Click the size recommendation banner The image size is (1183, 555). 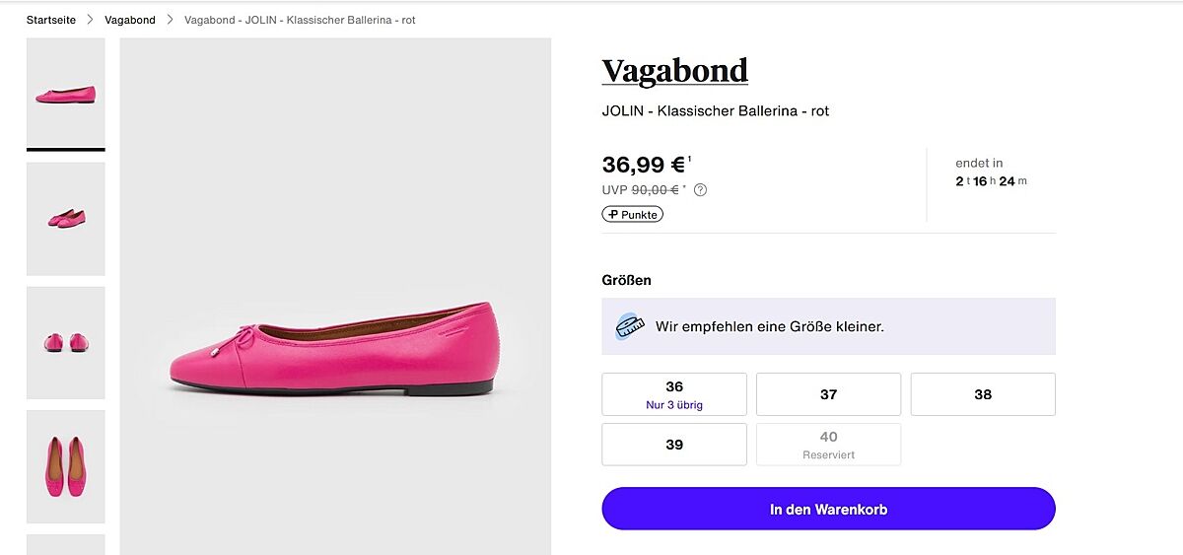pyautogui.click(x=828, y=326)
